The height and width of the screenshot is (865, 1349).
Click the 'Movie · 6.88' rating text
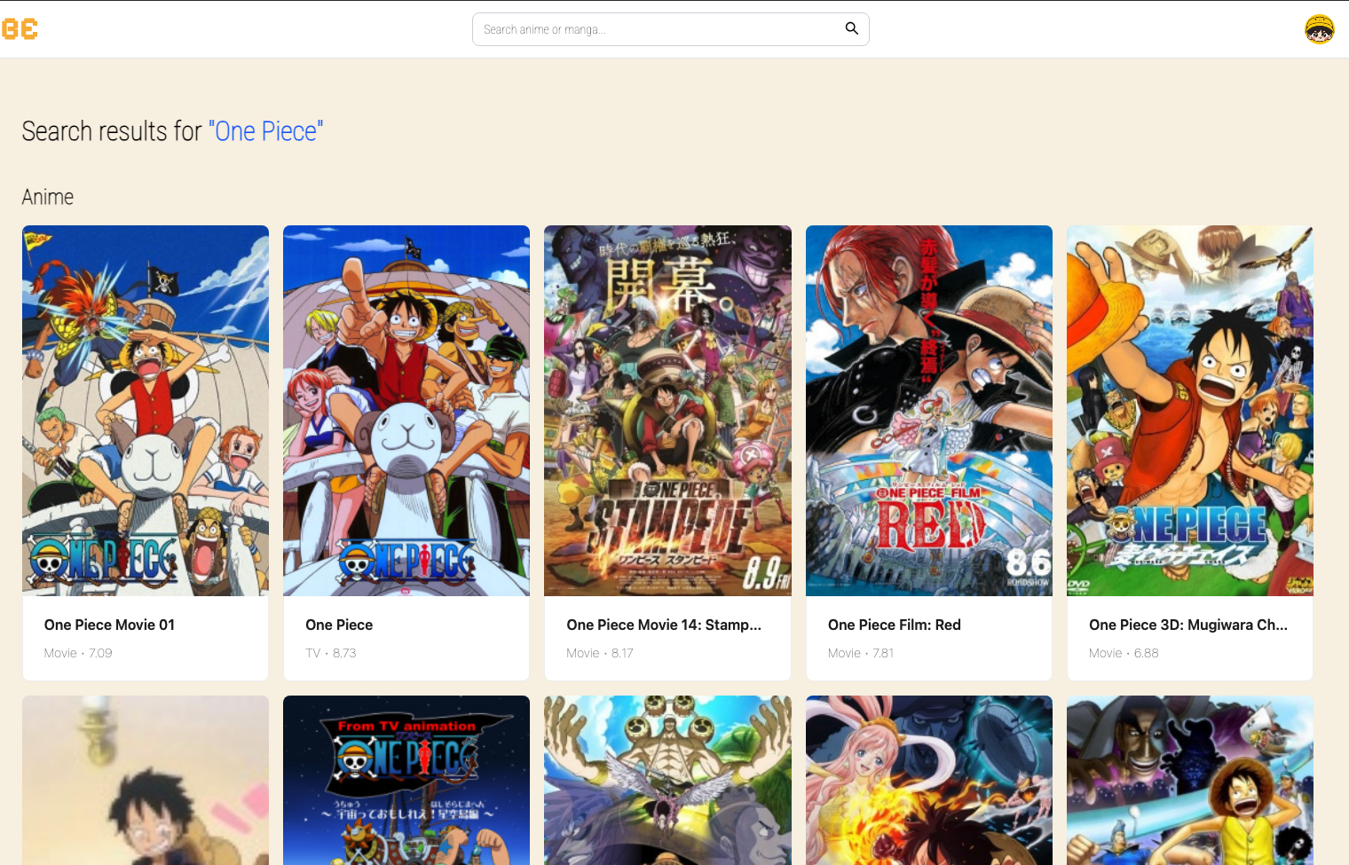(1124, 653)
